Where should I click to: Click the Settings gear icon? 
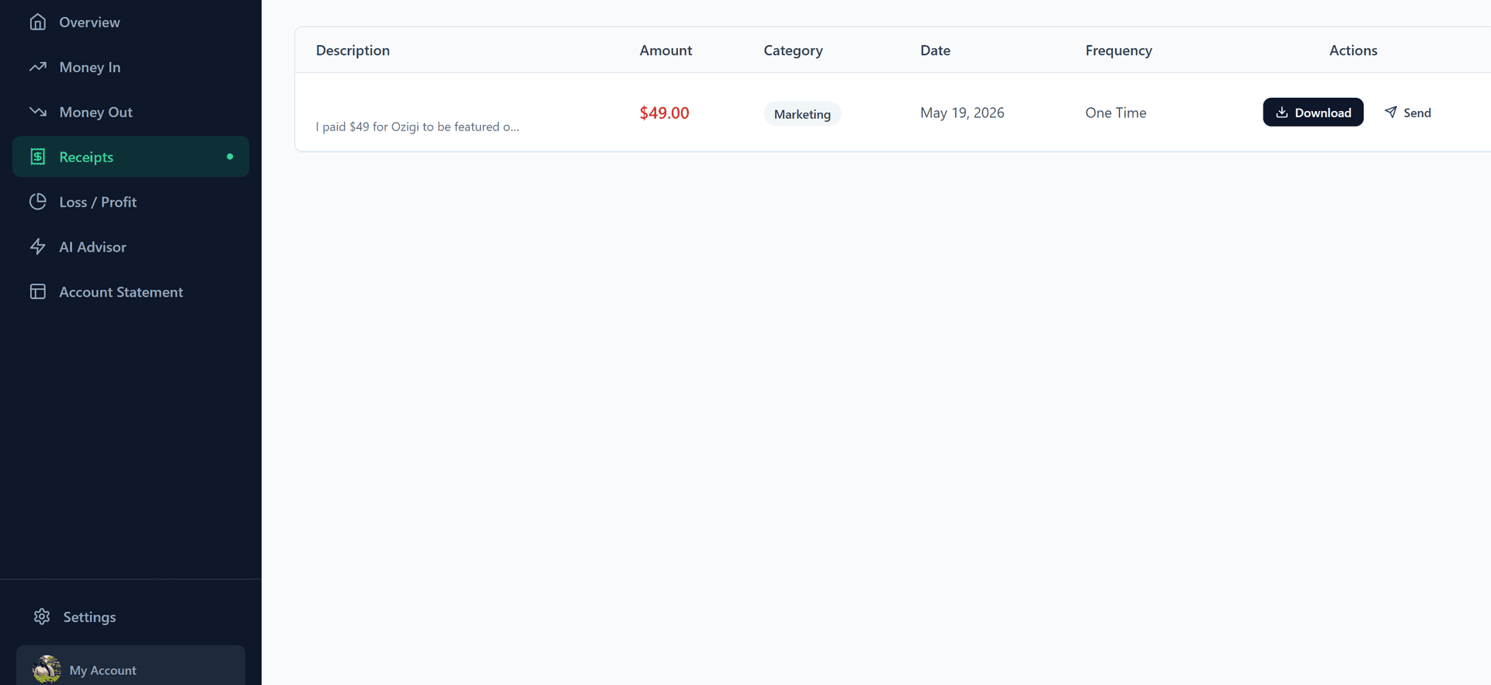coord(42,617)
